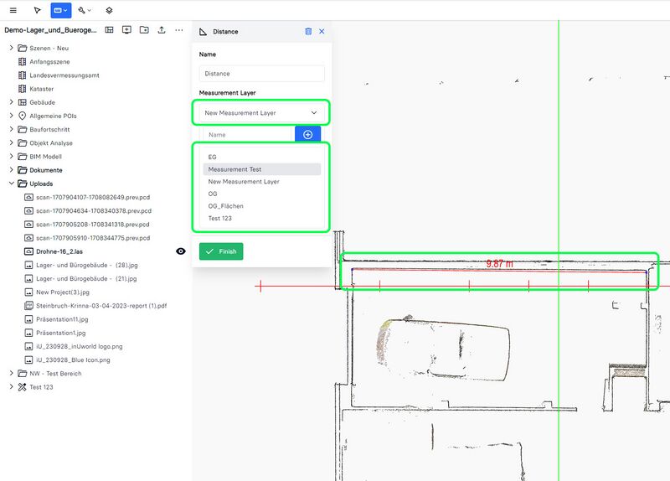Expand the Baufortschritt folder
670x481 pixels.
(x=12, y=129)
